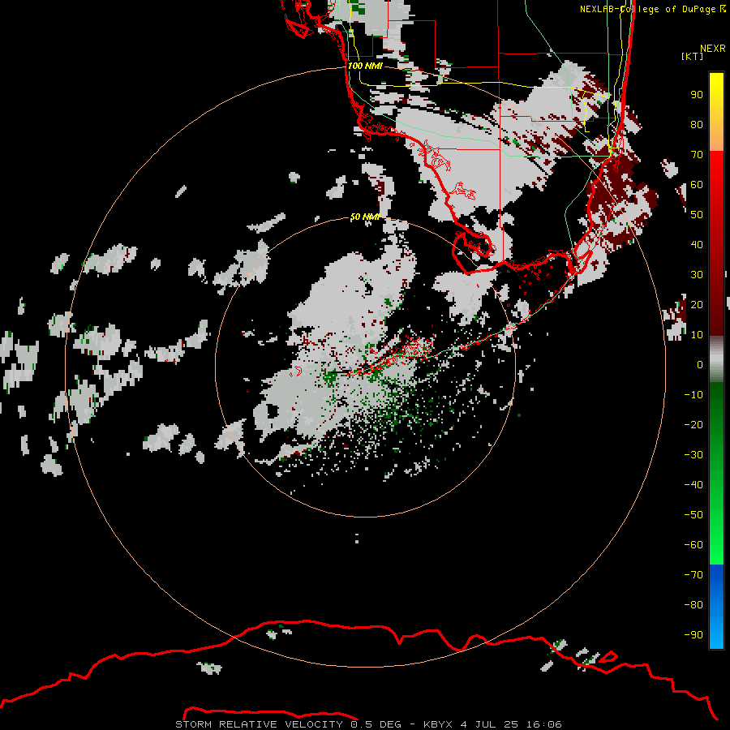
Task: Click the KT units label above the scale
Action: [x=692, y=56]
